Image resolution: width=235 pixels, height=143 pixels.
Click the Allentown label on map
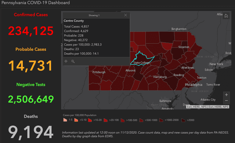coord(188,68)
